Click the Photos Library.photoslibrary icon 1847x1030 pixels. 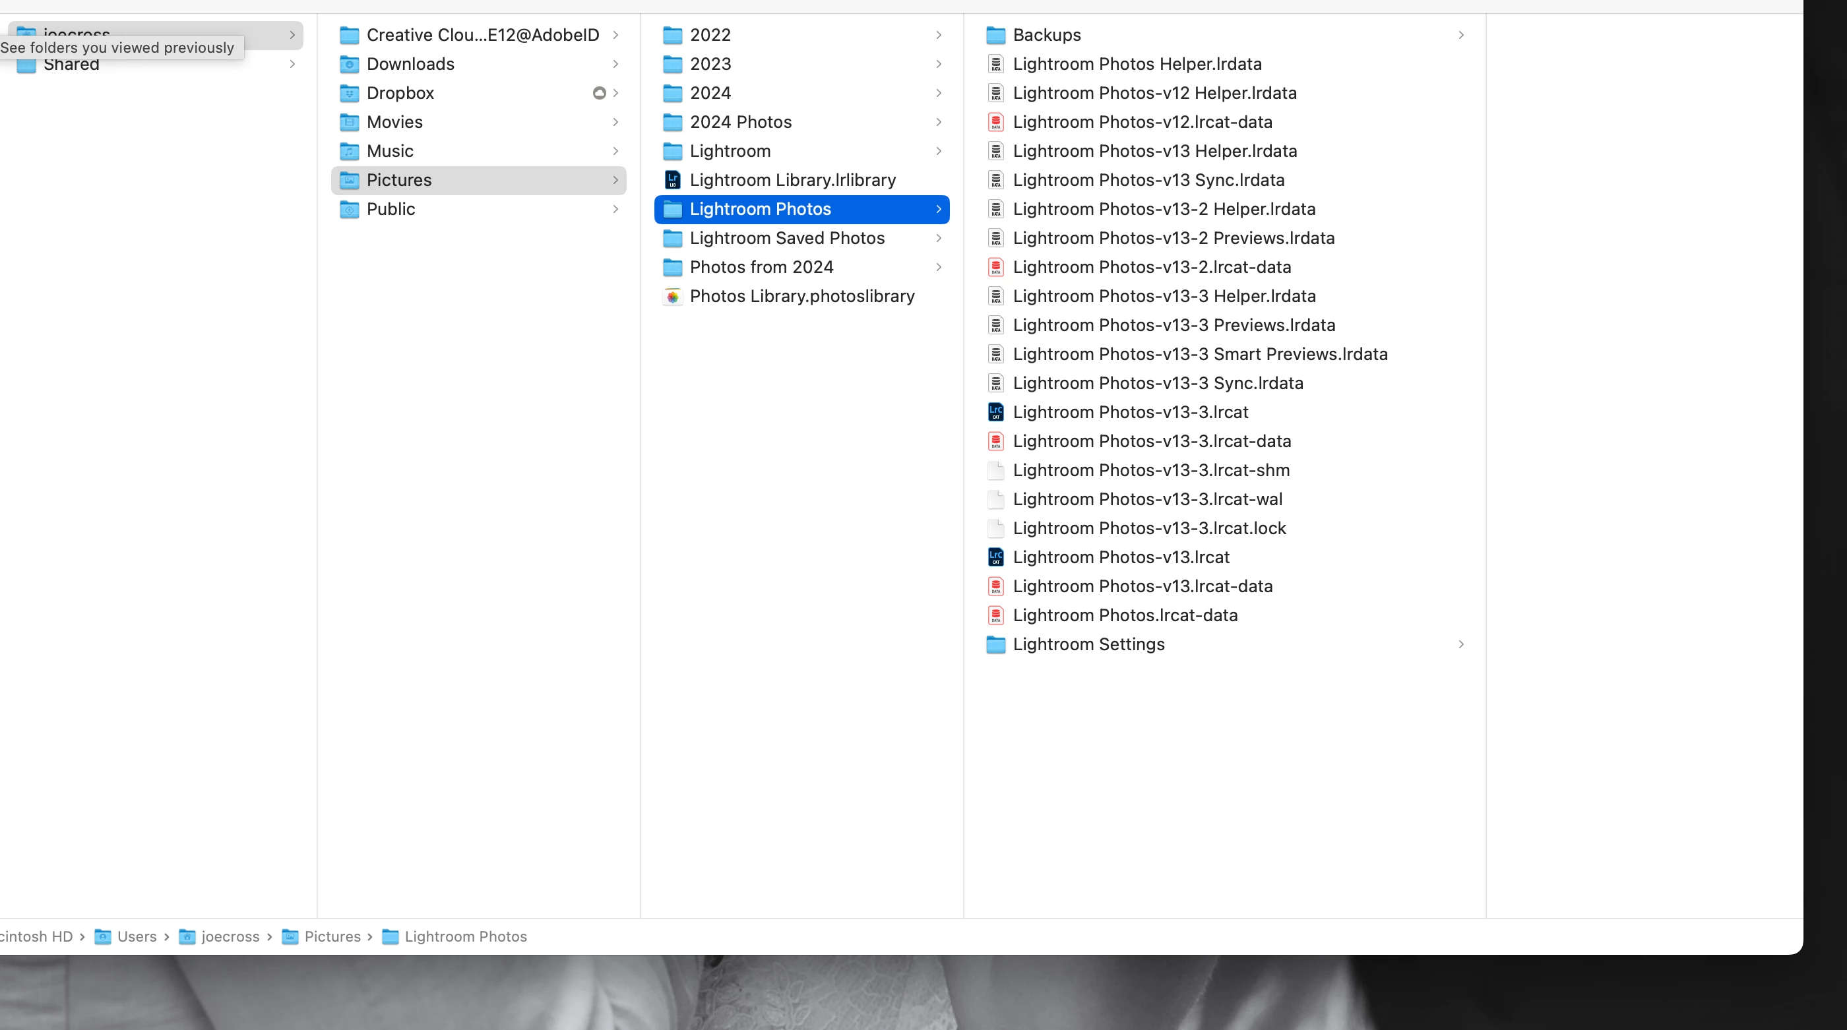click(x=672, y=296)
